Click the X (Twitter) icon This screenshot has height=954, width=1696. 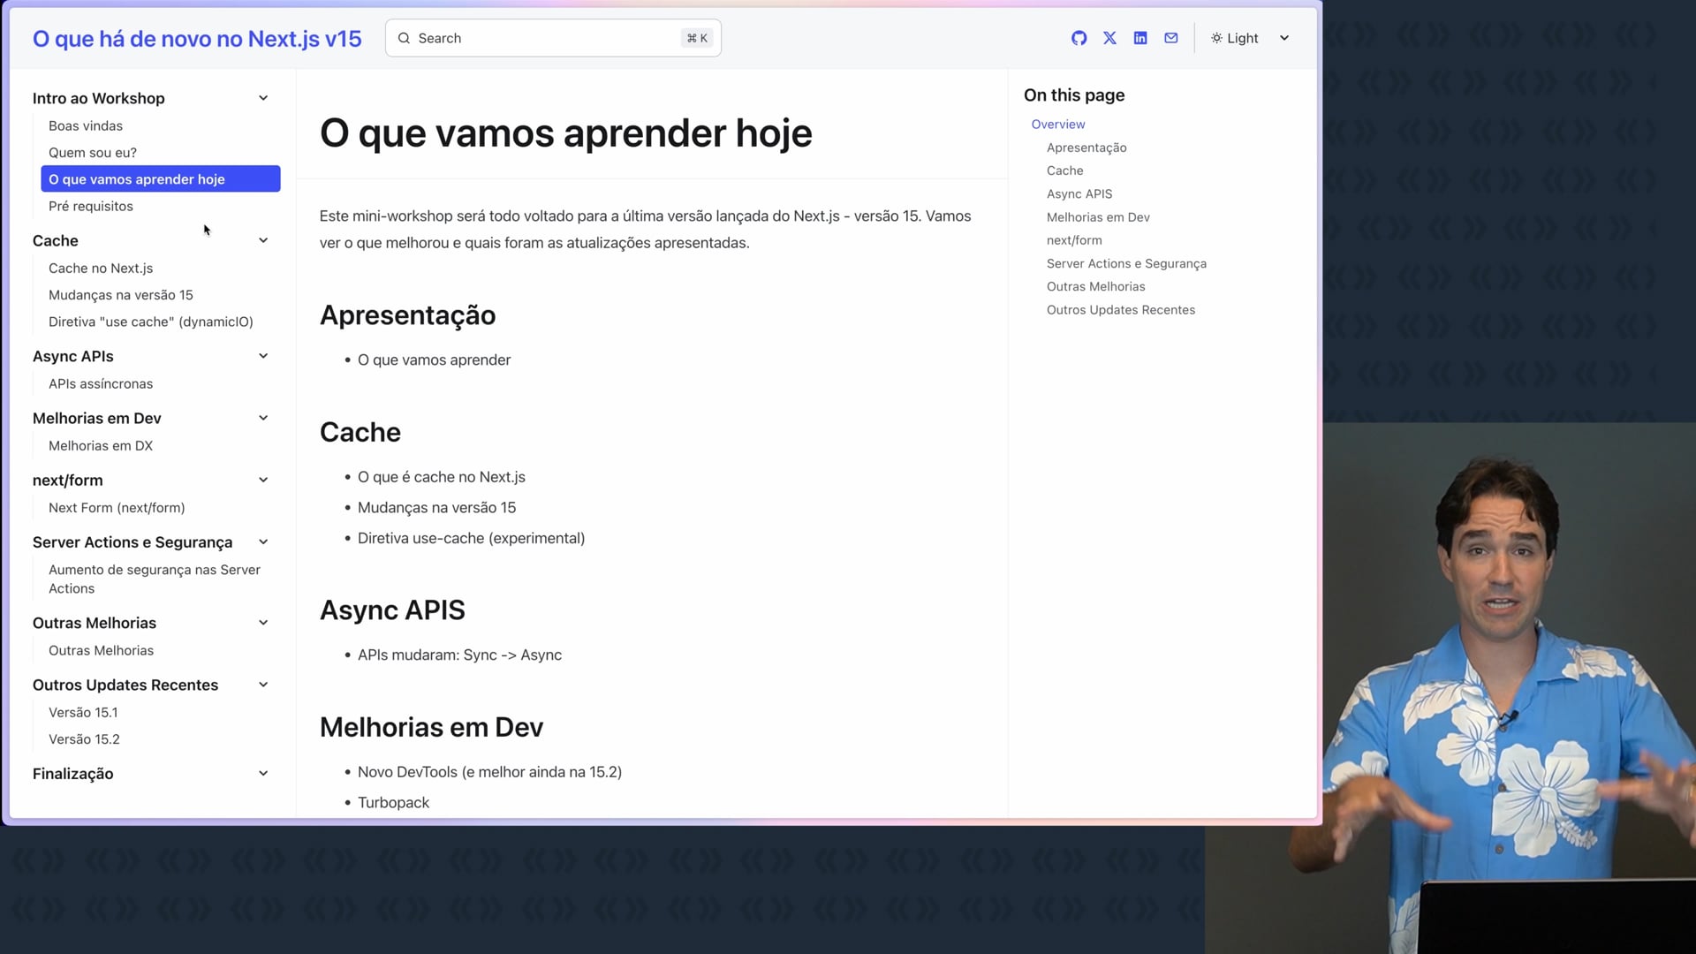coord(1109,38)
